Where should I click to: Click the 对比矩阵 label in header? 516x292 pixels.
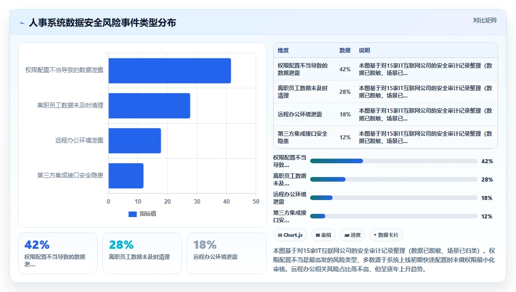tap(485, 20)
